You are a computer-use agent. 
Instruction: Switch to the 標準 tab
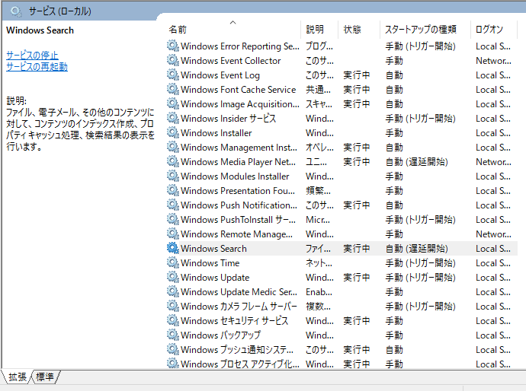(x=45, y=377)
